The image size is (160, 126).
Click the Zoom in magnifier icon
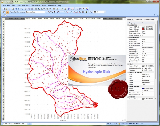pyautogui.click(x=39, y=9)
